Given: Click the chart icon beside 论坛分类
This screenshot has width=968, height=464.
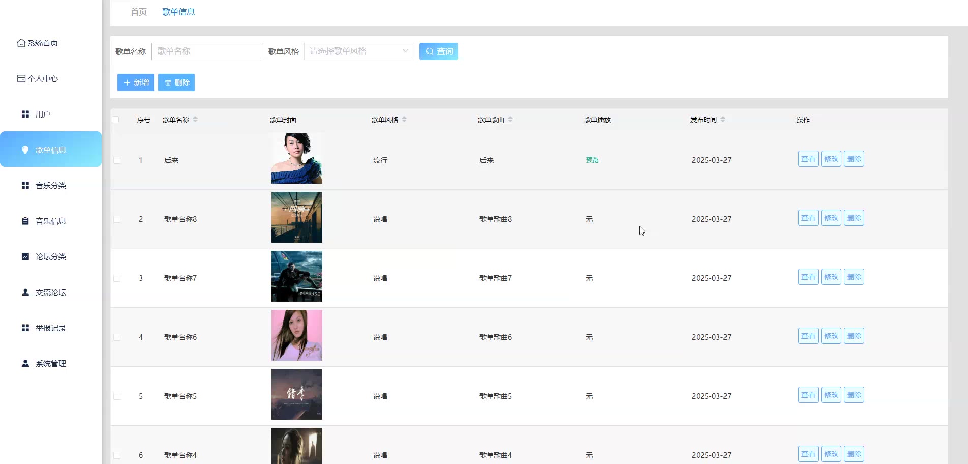Looking at the screenshot, I should 25,257.
